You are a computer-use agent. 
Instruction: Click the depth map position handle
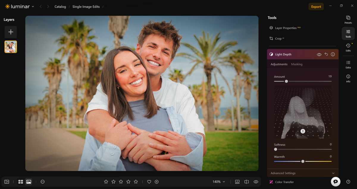pos(303,131)
